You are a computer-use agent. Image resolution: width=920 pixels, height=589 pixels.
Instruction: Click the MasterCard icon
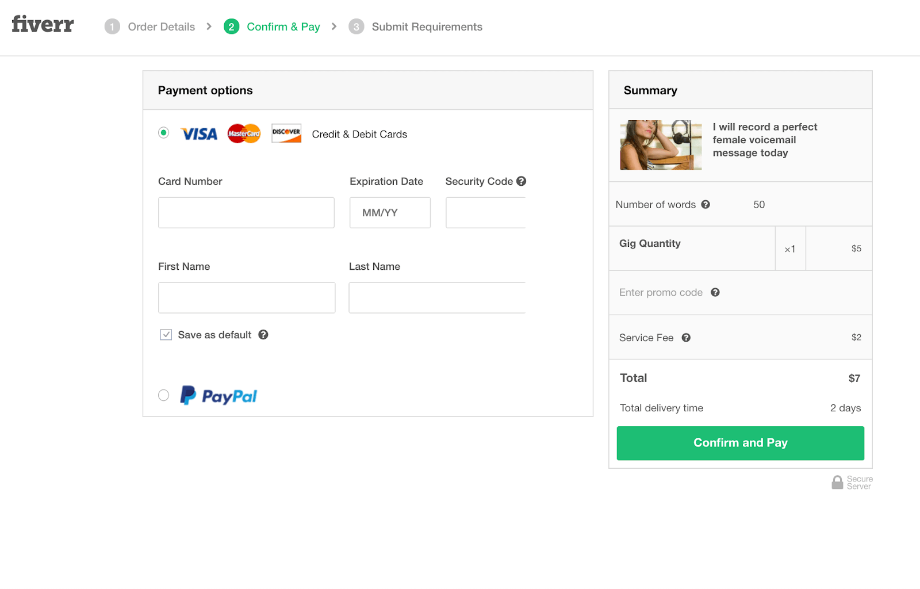(243, 133)
